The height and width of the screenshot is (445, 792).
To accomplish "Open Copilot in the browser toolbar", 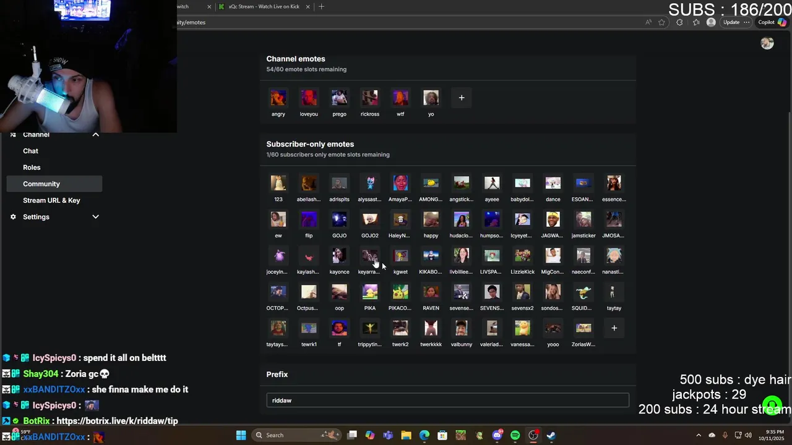I will click(x=772, y=22).
